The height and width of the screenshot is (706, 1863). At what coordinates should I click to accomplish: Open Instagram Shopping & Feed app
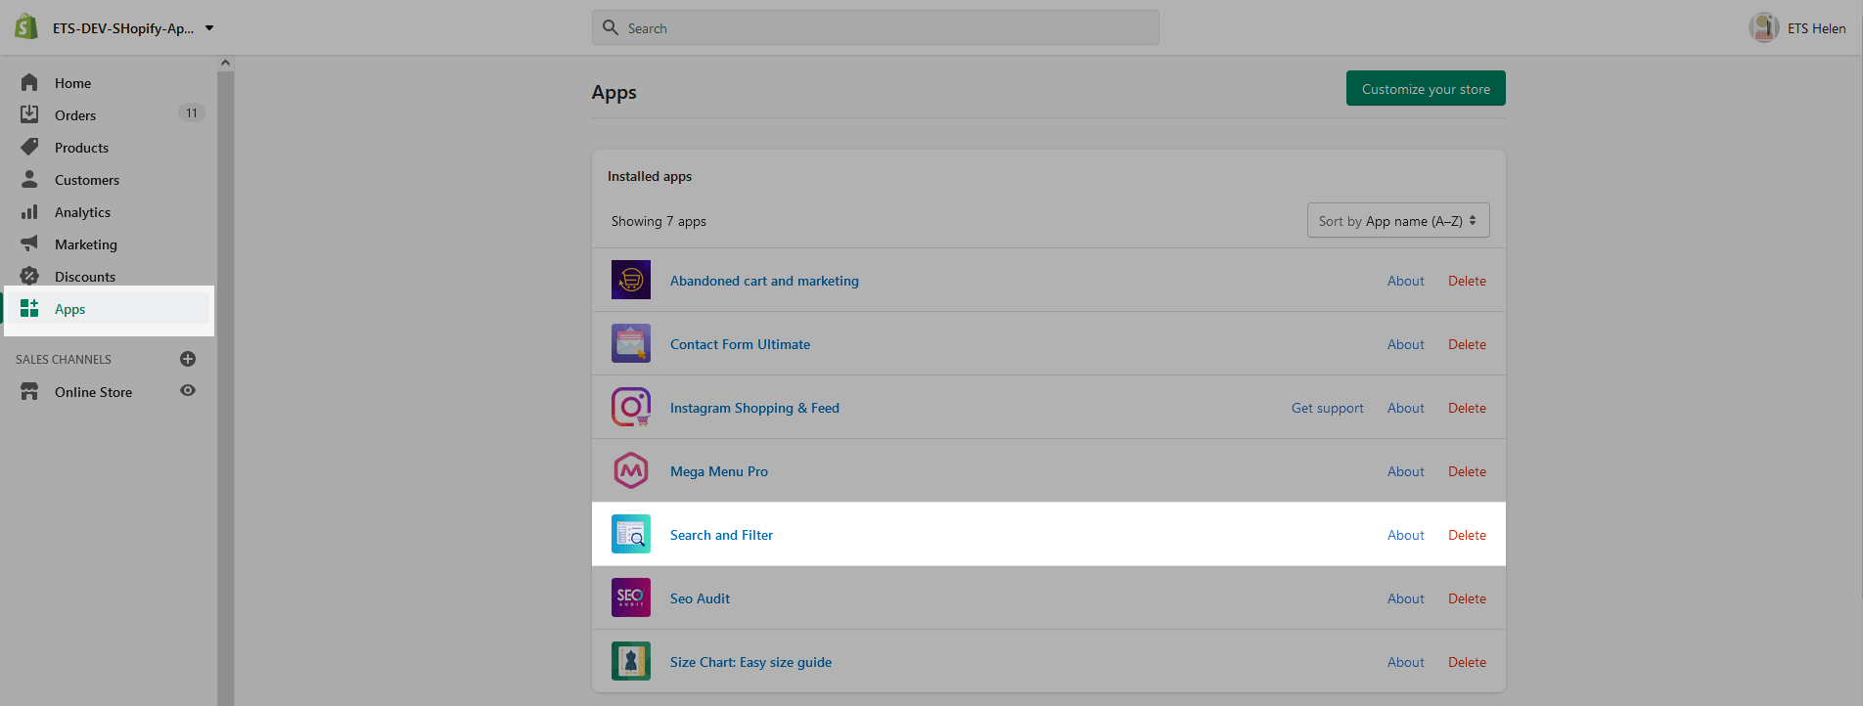[x=754, y=408]
